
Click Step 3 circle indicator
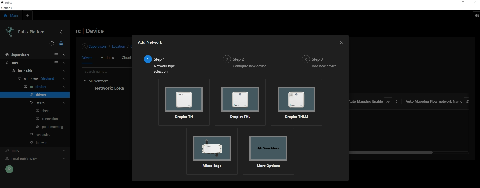click(306, 59)
